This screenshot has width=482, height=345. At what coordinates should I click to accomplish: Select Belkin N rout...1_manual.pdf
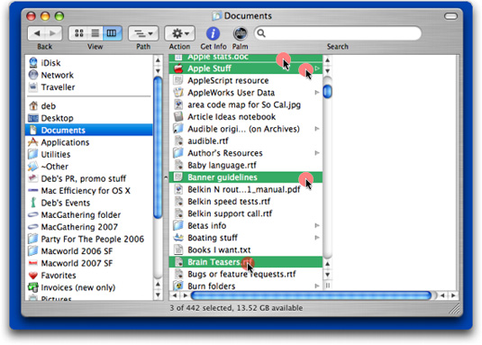[245, 189]
